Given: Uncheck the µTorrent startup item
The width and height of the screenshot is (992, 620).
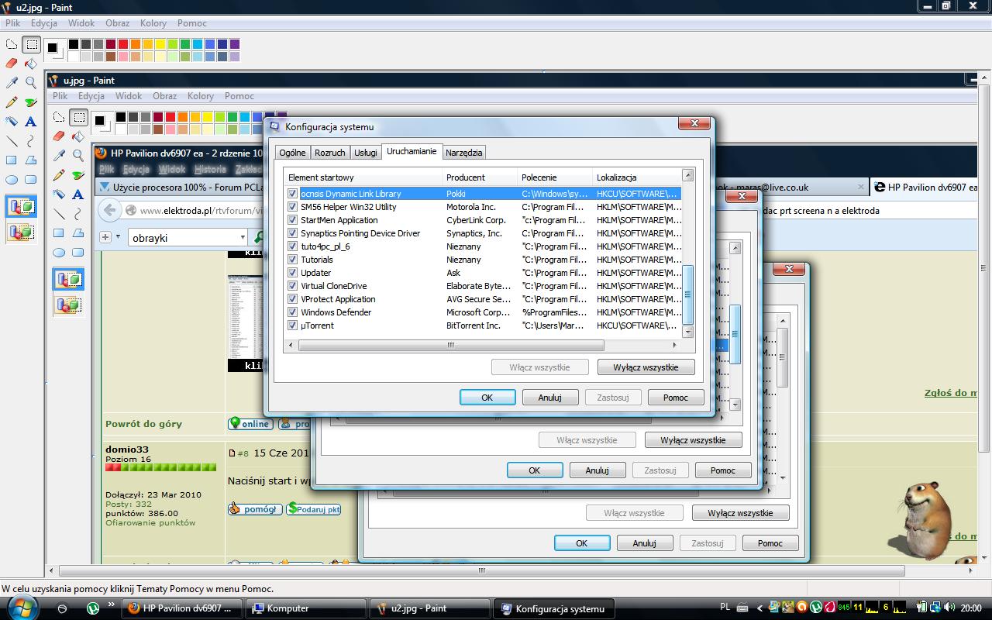Looking at the screenshot, I should click(292, 325).
